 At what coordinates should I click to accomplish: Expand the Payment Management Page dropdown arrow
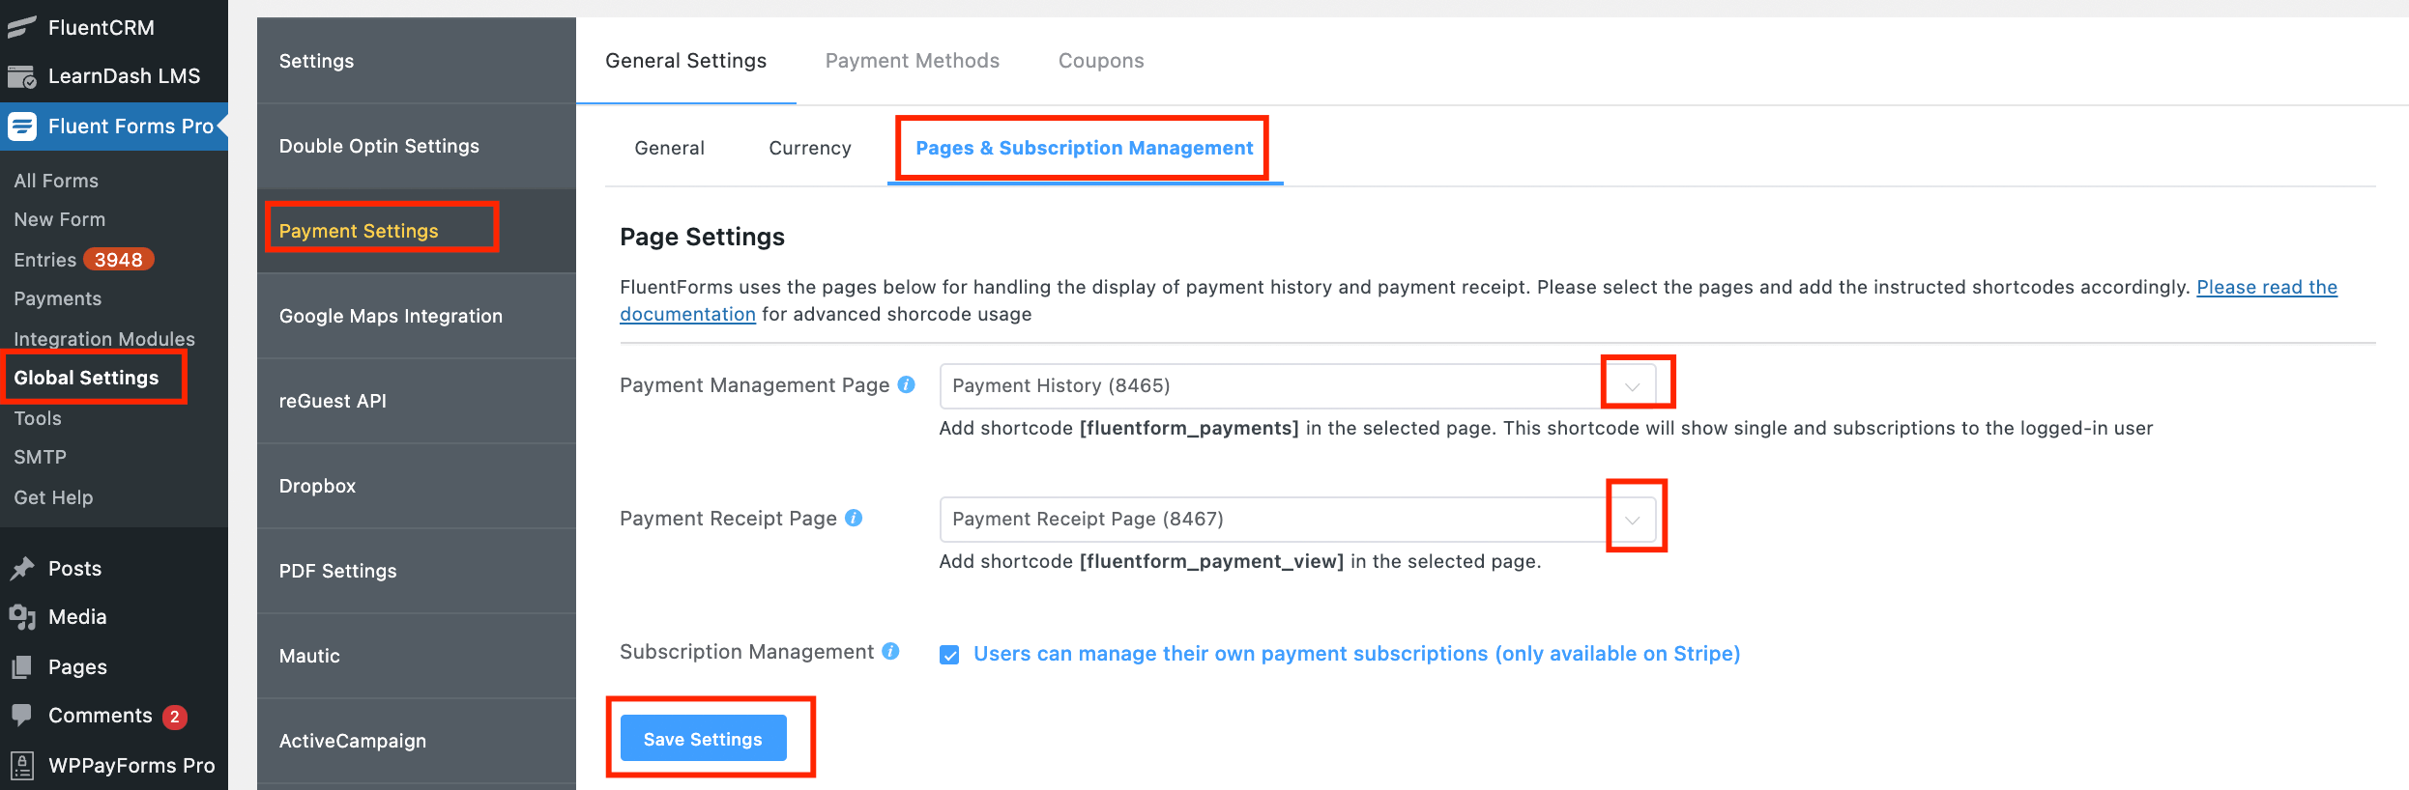point(1632,386)
